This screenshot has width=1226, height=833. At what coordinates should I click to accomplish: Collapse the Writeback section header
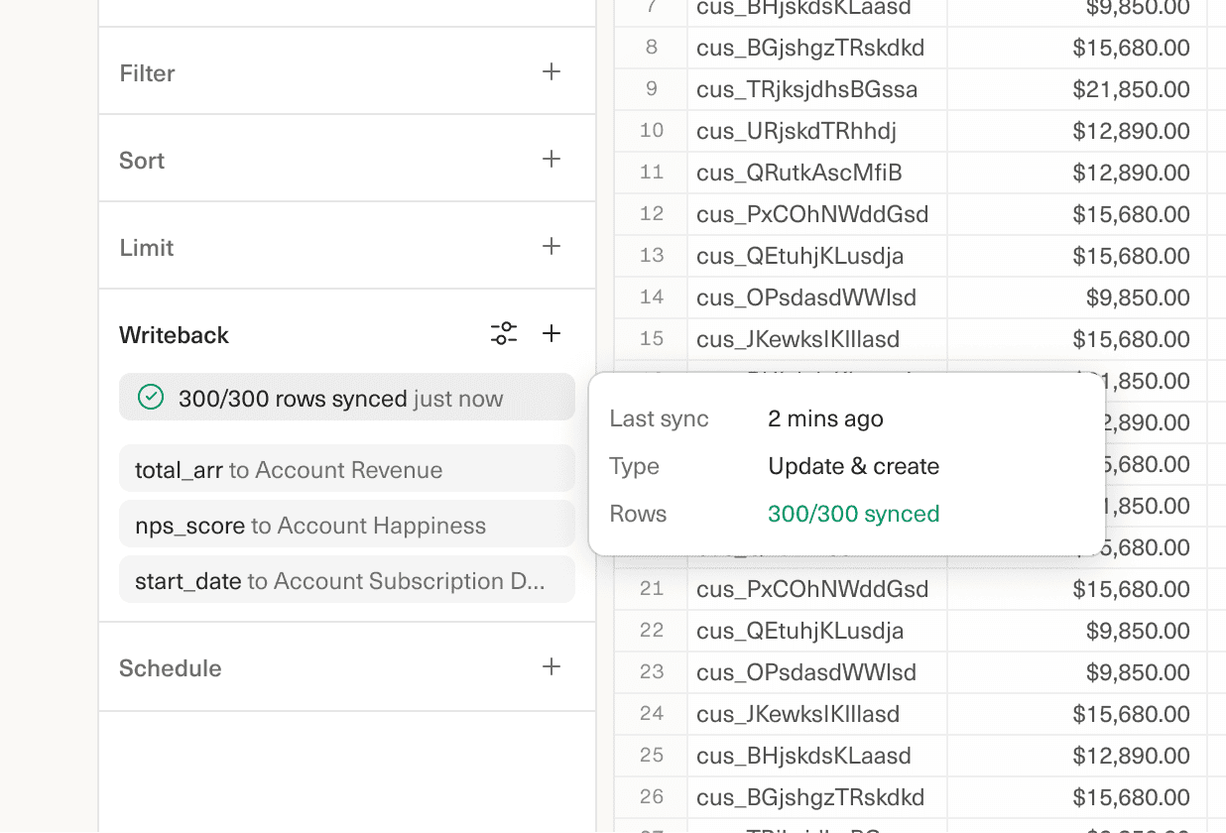point(174,334)
